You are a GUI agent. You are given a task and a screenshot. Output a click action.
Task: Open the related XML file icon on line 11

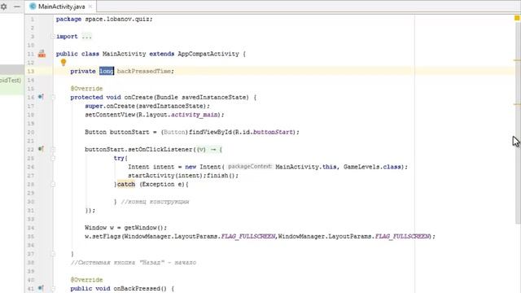(x=42, y=54)
